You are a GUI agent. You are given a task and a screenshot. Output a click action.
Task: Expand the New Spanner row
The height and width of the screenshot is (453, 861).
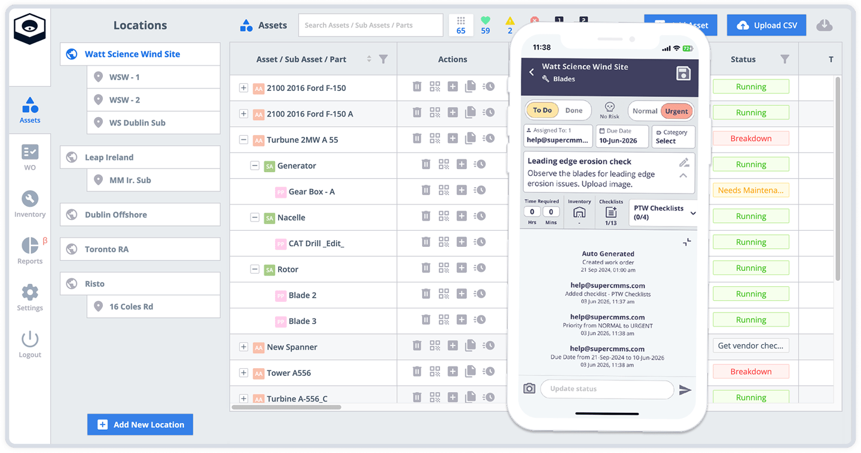[243, 347]
